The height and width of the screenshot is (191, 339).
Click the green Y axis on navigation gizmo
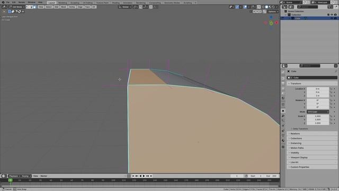point(271,23)
